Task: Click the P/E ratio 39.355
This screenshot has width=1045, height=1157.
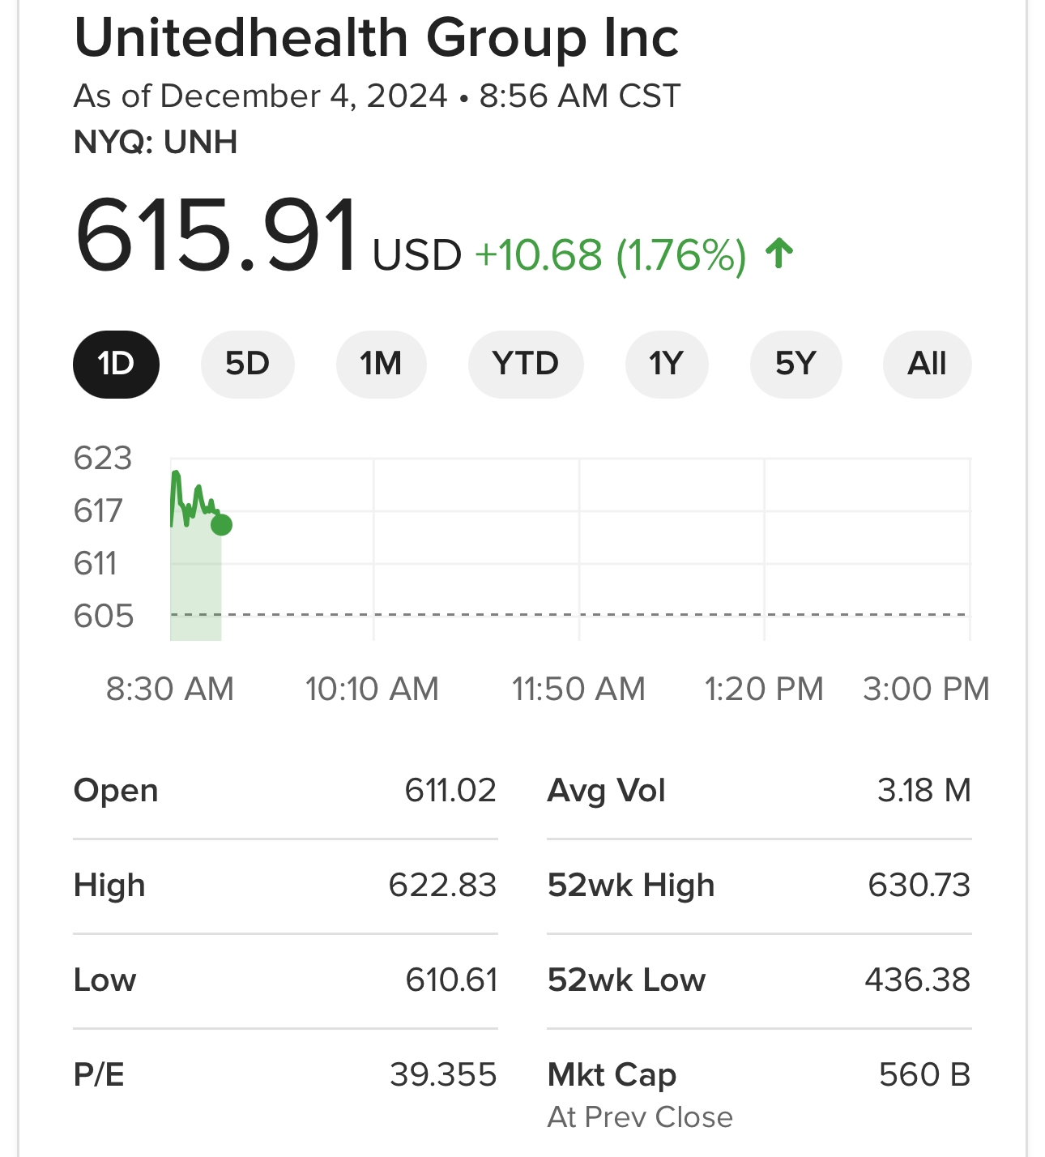Action: point(443,1074)
